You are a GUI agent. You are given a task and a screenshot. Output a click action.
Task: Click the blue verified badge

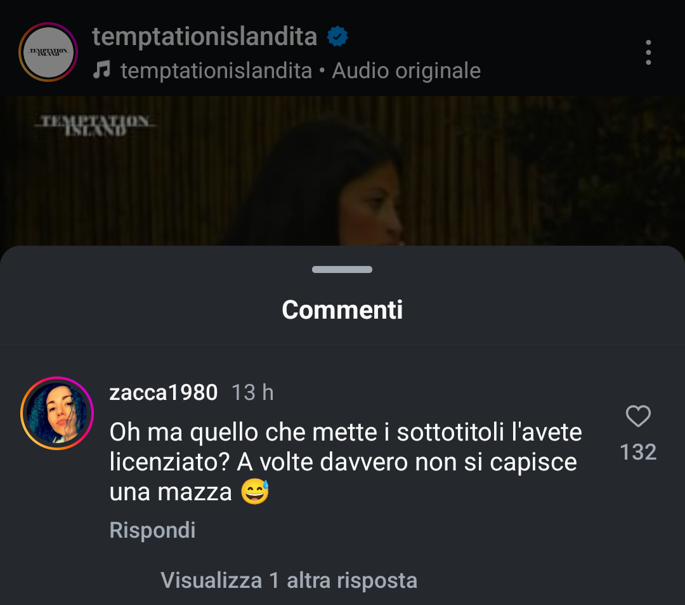337,37
